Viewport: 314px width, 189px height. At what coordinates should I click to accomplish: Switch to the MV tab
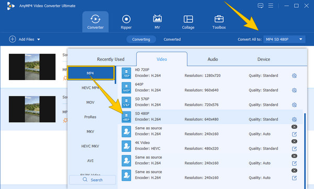[x=157, y=22]
